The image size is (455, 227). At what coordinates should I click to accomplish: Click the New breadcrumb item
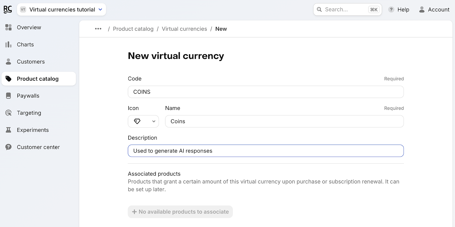[221, 29]
